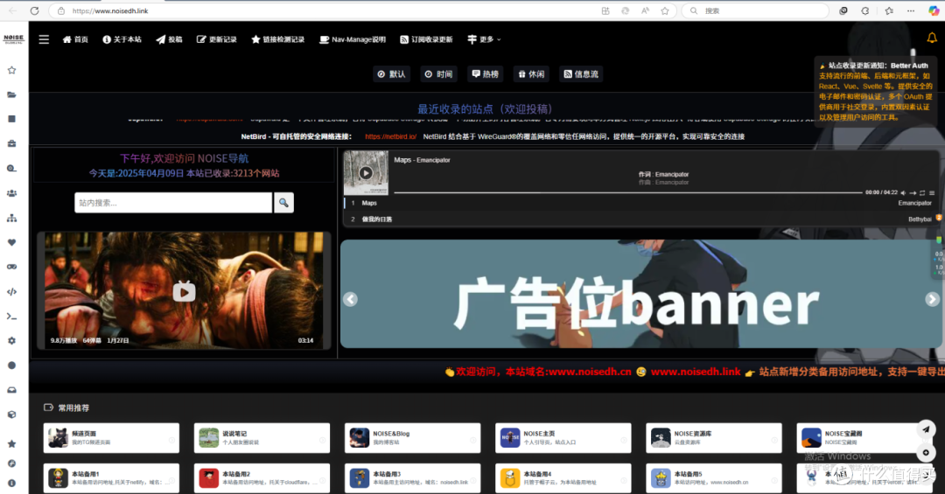945x494 pixels.
Task: Click the gear sidebar icon
Action: point(11,341)
